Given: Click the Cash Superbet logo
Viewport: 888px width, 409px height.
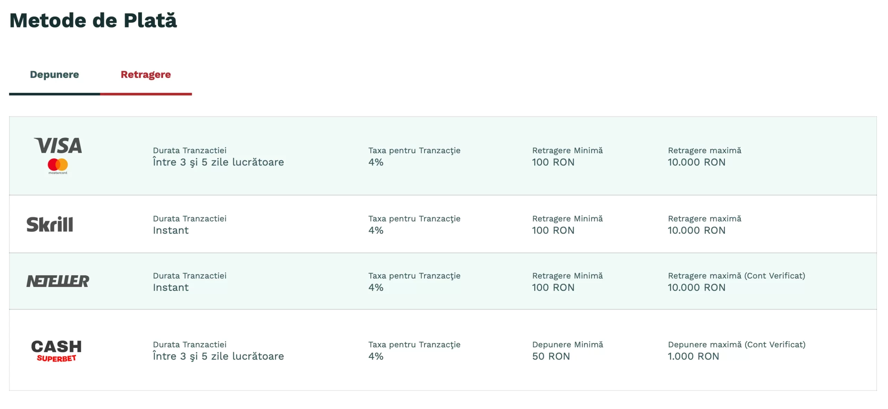Looking at the screenshot, I should click(56, 351).
